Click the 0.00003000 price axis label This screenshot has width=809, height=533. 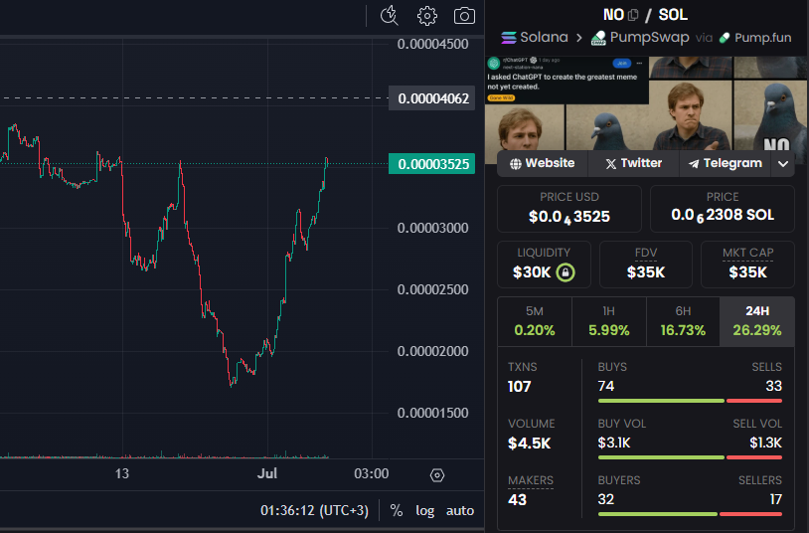(x=433, y=228)
